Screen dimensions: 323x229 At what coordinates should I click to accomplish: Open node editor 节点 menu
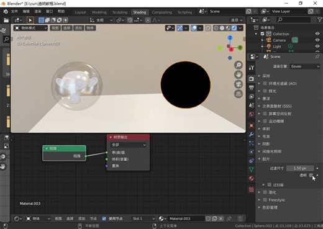pyautogui.click(x=93, y=218)
